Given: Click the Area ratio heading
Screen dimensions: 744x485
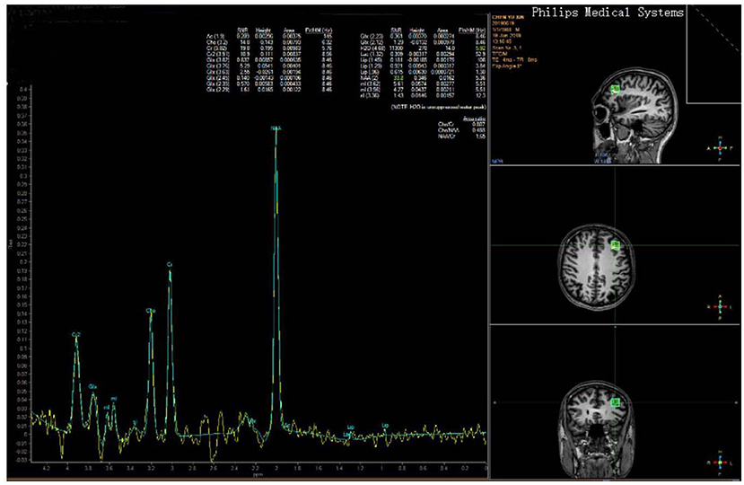Looking at the screenshot, I should (x=474, y=119).
